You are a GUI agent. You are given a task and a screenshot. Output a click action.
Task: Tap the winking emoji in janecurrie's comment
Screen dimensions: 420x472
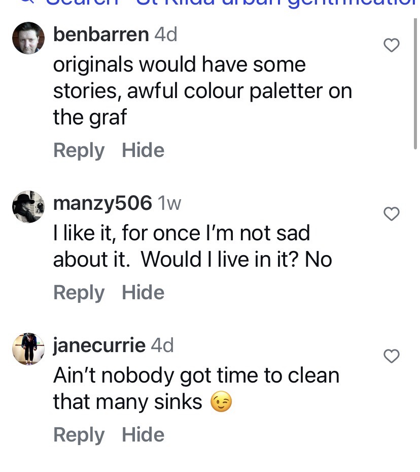pyautogui.click(x=221, y=402)
